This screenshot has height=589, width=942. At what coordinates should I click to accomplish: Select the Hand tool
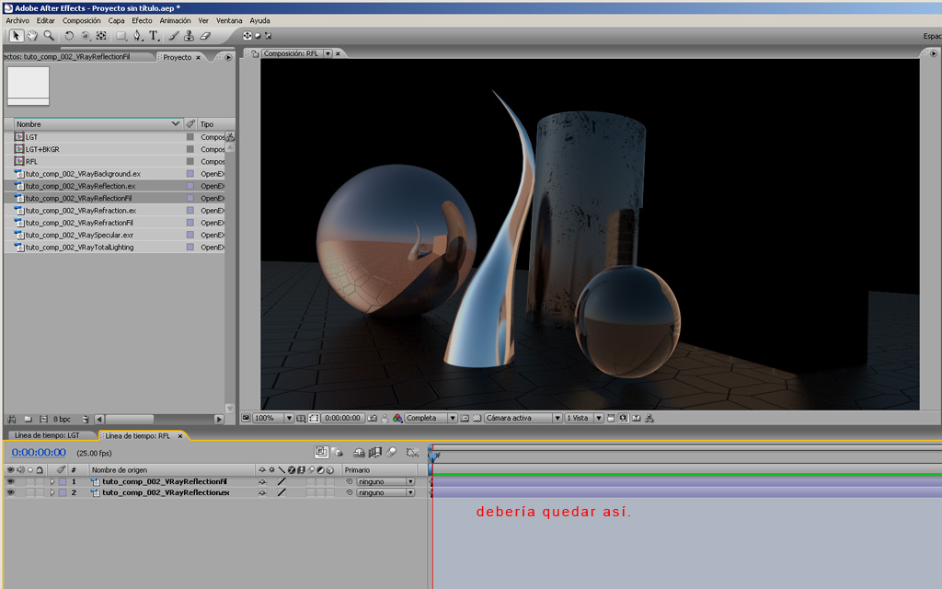click(32, 36)
